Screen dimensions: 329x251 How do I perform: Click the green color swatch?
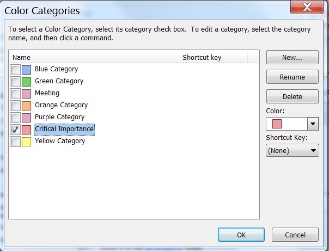tap(26, 82)
